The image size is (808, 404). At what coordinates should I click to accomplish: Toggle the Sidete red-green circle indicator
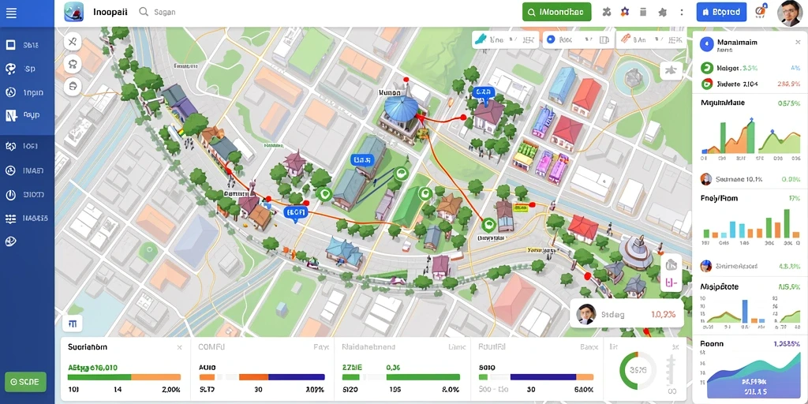(x=707, y=84)
